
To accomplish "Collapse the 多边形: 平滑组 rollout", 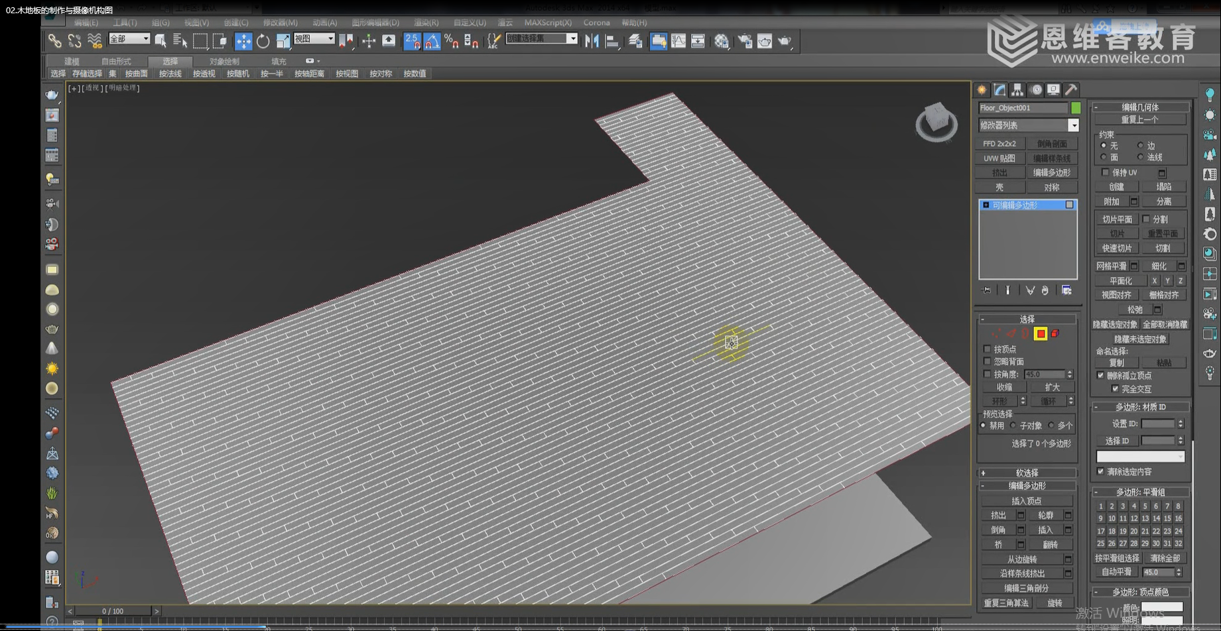I will (x=1140, y=492).
